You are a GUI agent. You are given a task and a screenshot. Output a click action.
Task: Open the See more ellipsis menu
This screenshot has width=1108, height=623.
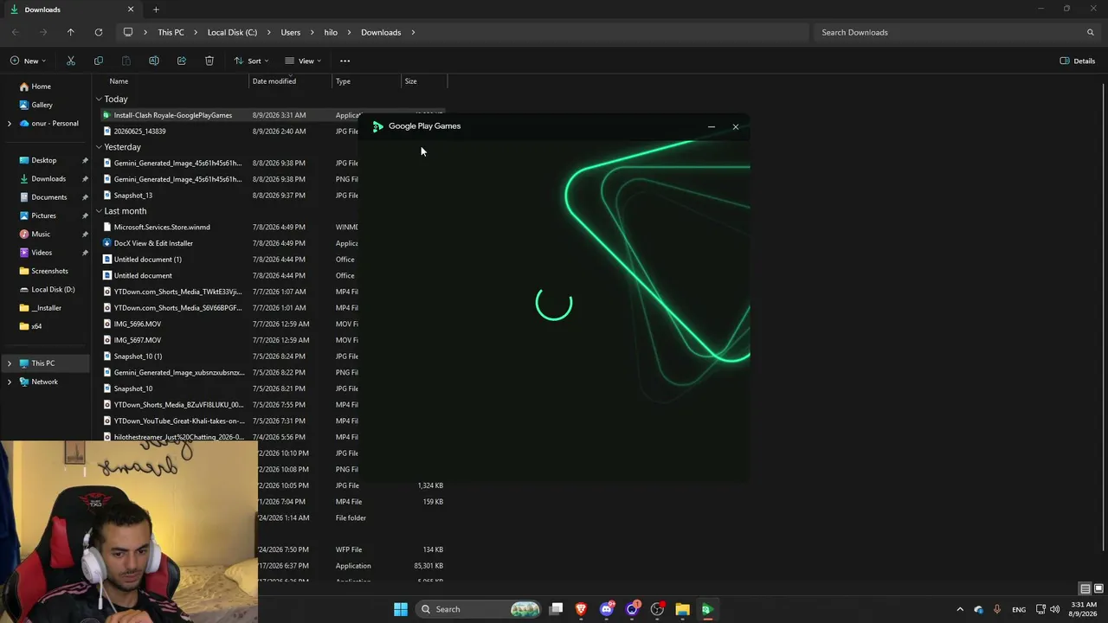(x=345, y=61)
